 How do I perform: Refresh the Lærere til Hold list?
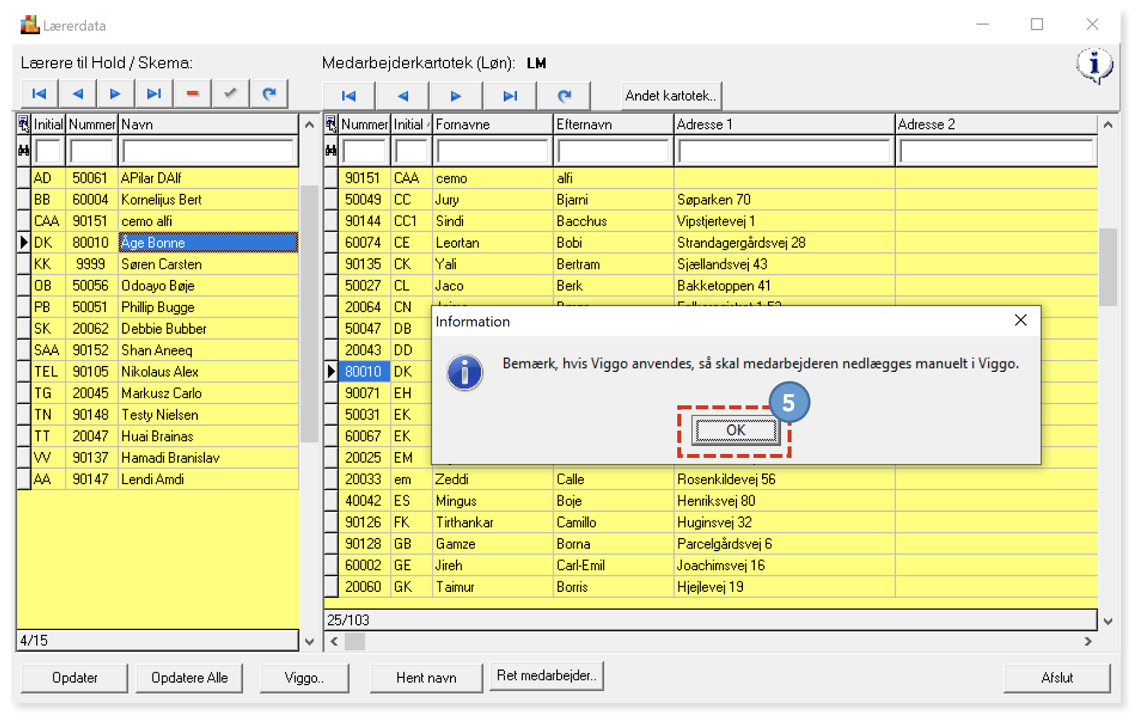pos(269,94)
